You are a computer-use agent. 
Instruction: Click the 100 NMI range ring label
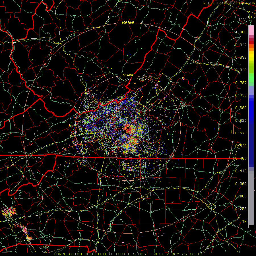[128, 22]
